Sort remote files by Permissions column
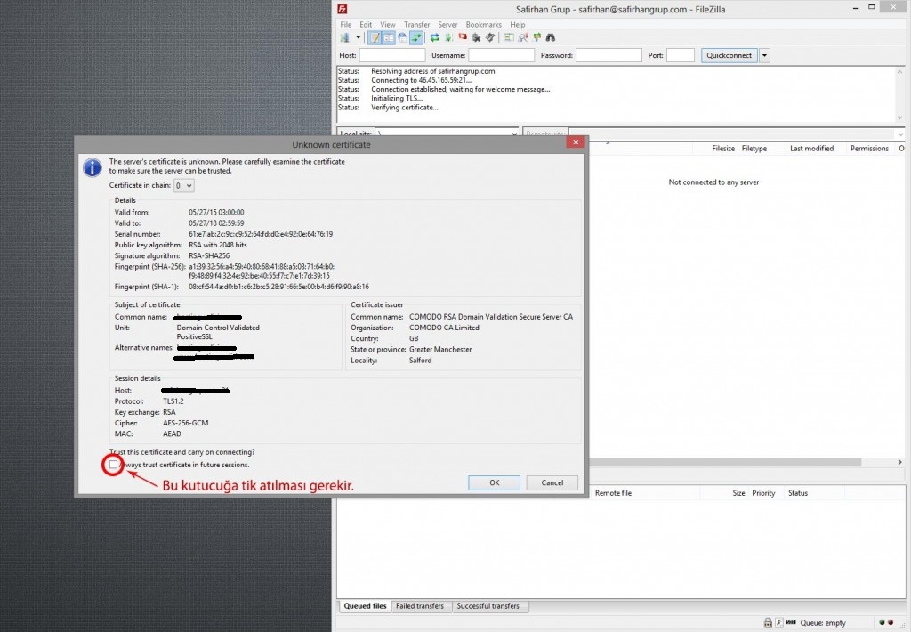 [869, 149]
